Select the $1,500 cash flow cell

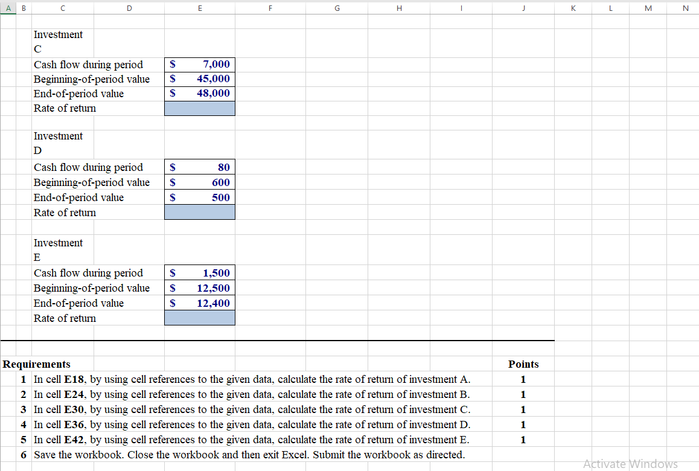click(199, 272)
